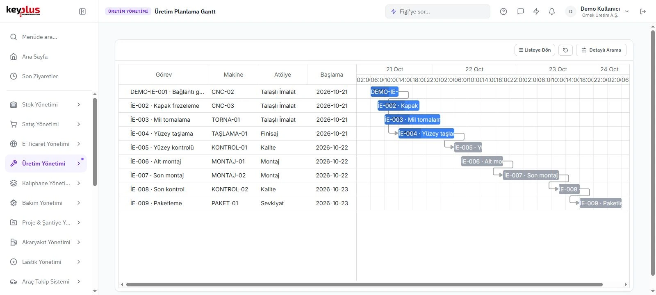Click the Listeye Dön button
This screenshot has height=295, width=656.
pyautogui.click(x=535, y=50)
